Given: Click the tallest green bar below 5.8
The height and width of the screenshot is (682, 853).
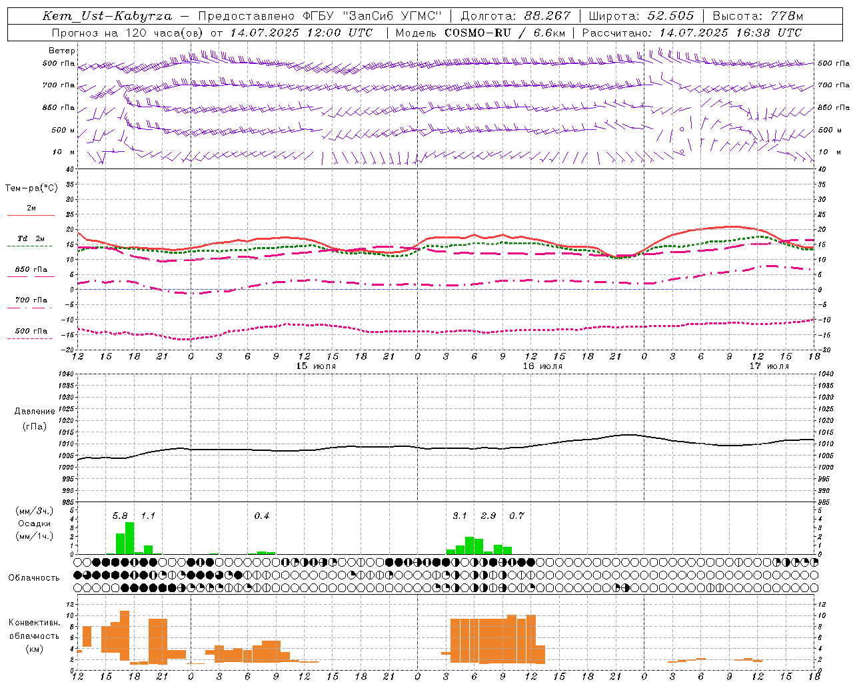Looking at the screenshot, I should (x=130, y=538).
